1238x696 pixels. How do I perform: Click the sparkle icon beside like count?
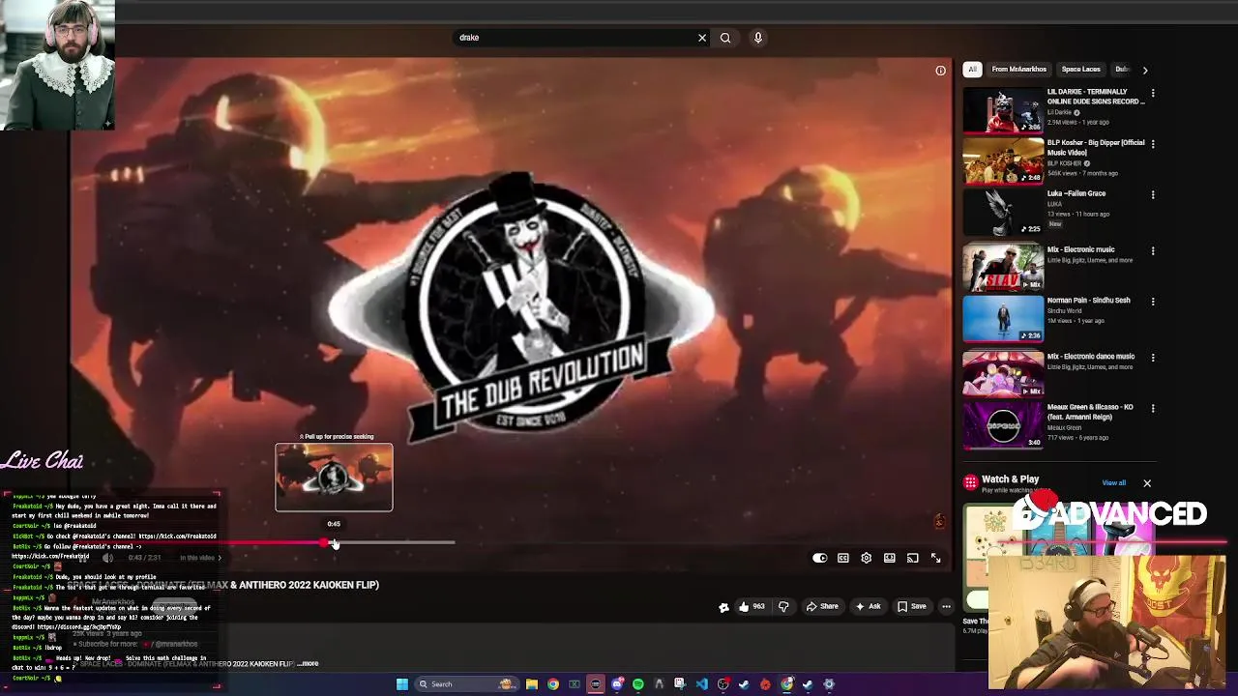(723, 607)
